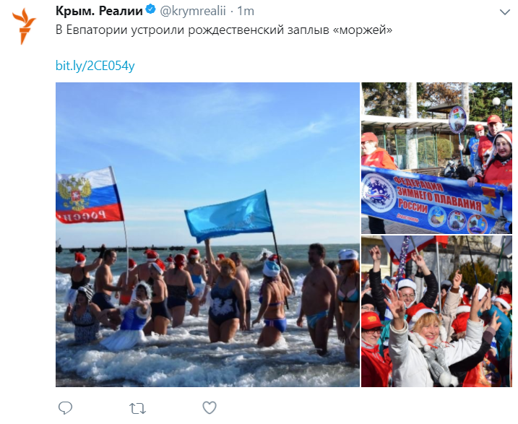The height and width of the screenshot is (424, 518).
Task: Like the tweet with the heart icon
Action: pyautogui.click(x=210, y=408)
